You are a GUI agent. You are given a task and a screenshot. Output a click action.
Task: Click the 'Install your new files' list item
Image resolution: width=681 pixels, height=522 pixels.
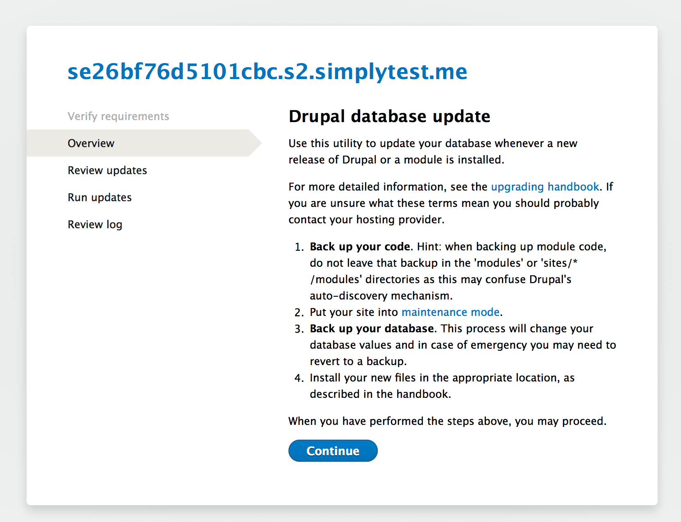[x=442, y=378]
